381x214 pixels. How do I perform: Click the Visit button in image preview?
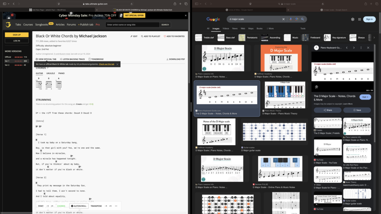pos(365,97)
